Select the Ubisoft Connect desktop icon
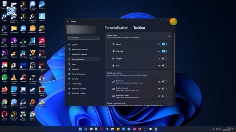 tap(32, 116)
